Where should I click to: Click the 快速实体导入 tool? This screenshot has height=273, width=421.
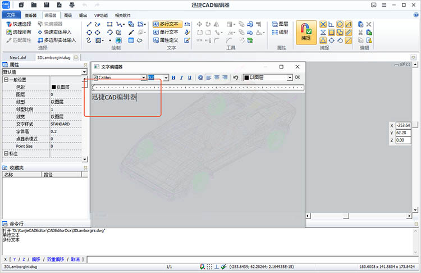coord(54,32)
